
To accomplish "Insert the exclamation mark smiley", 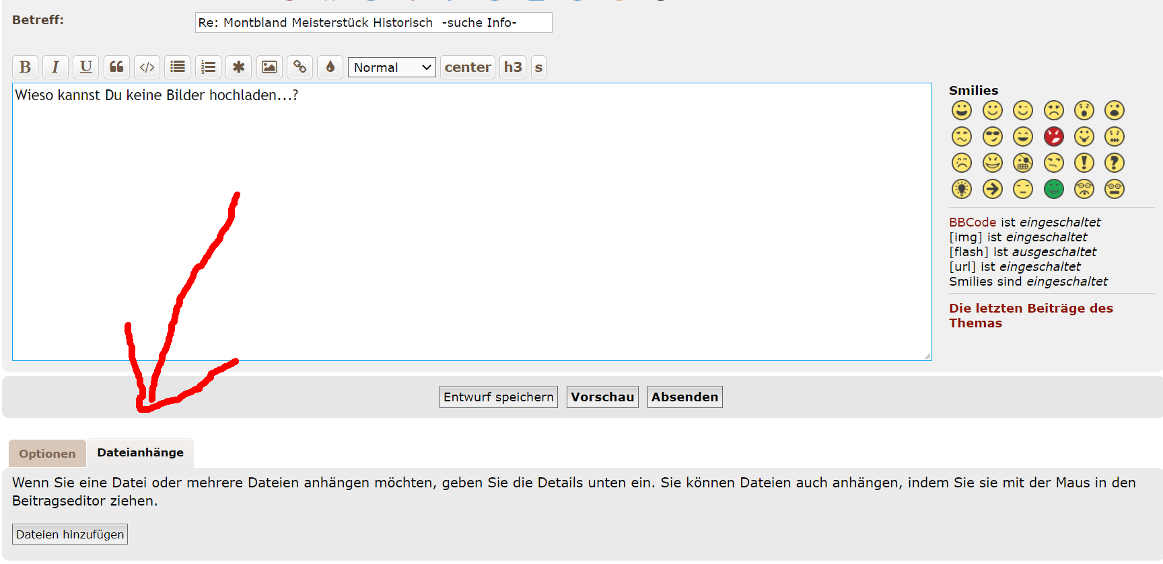I will (x=1084, y=163).
